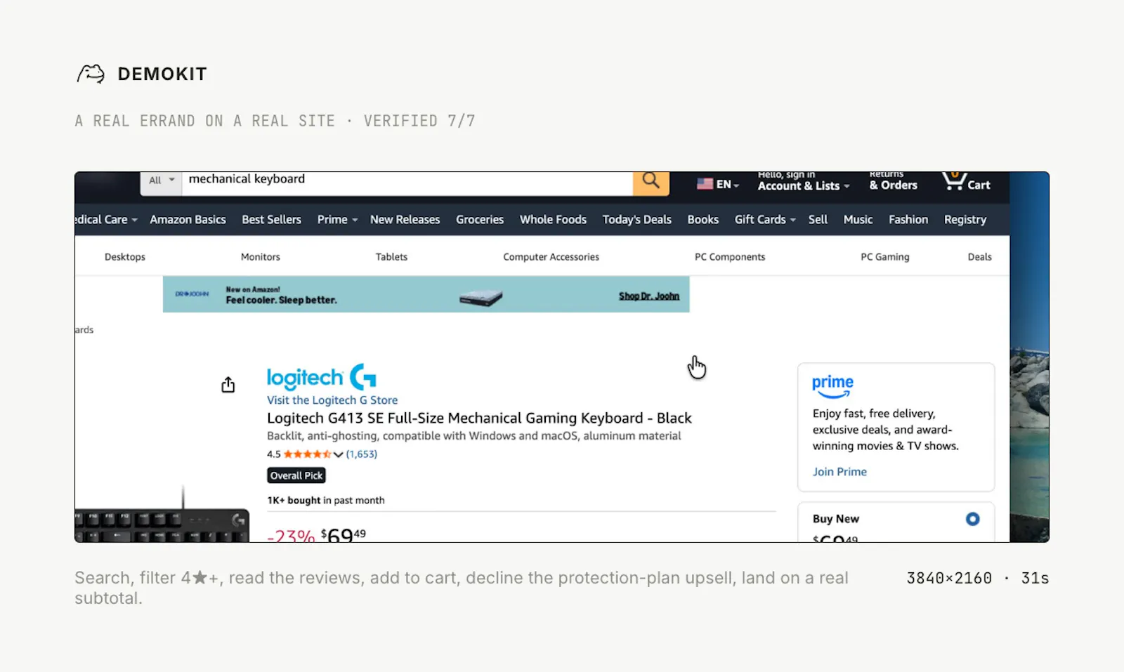Open Returns & Orders
Screen dimensions: 1124x672
894,181
